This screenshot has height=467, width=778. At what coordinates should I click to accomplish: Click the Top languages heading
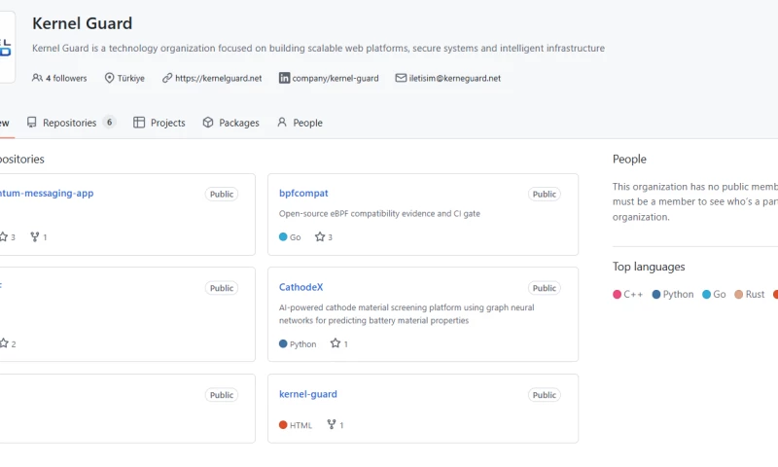coord(649,267)
